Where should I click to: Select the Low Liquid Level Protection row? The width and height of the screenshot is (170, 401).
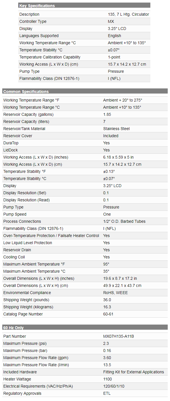tap(85, 243)
